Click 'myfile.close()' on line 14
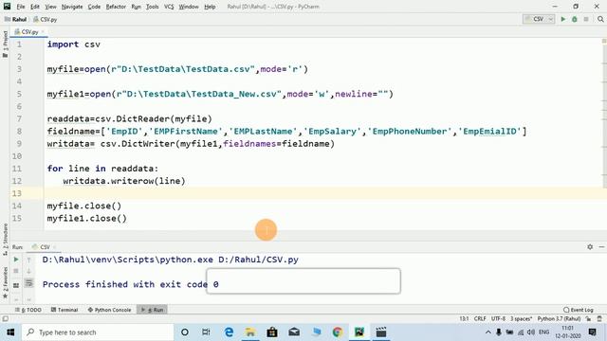 84,206
